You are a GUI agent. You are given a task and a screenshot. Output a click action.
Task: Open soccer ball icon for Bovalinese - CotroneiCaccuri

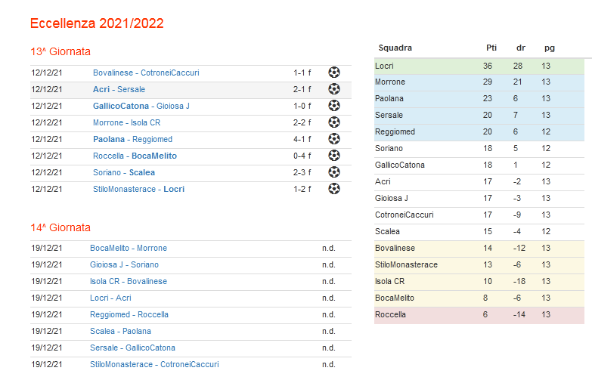[x=333, y=73]
